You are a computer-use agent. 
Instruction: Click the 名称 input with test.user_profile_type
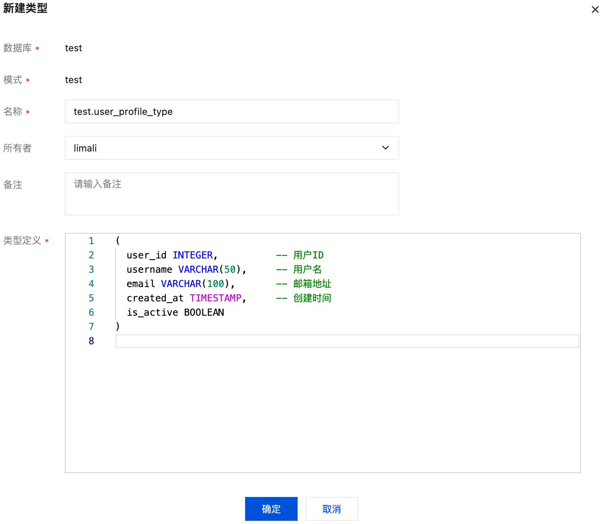tap(232, 112)
